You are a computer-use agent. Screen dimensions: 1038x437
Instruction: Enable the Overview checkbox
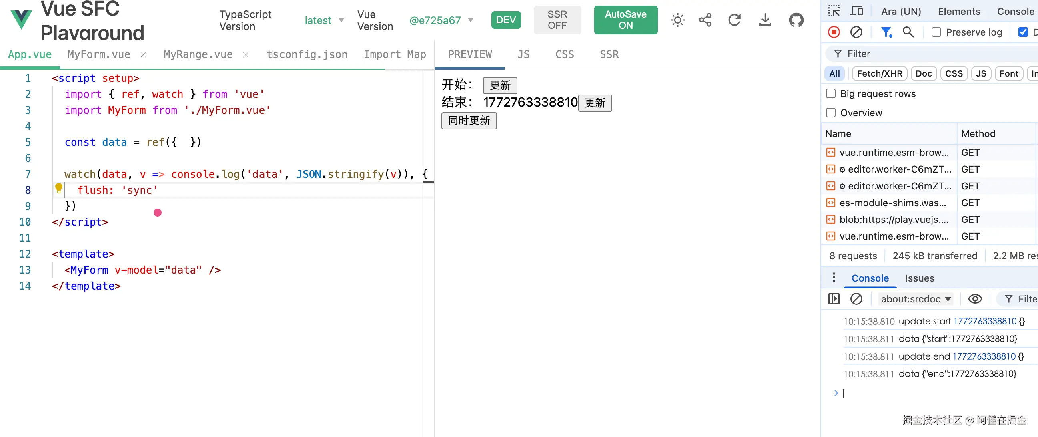(831, 113)
